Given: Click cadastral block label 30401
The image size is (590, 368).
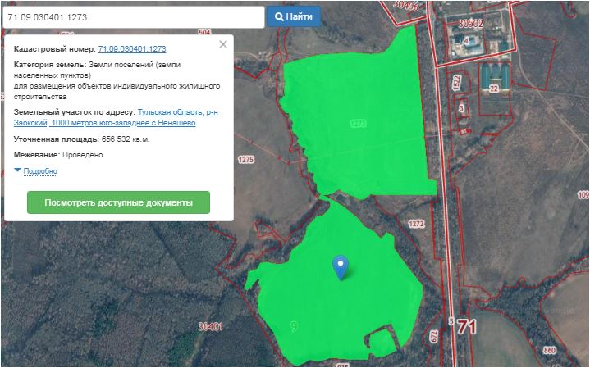Looking at the screenshot, I should [x=211, y=326].
